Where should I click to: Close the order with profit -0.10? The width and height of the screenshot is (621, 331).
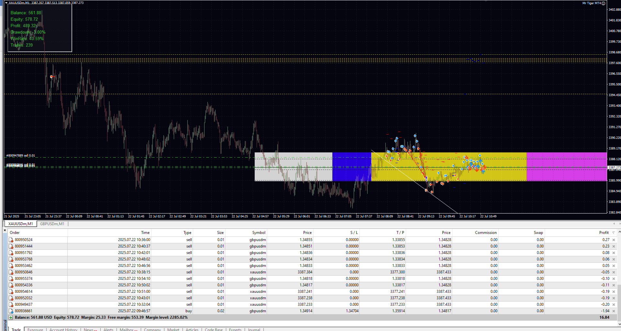tap(614, 279)
